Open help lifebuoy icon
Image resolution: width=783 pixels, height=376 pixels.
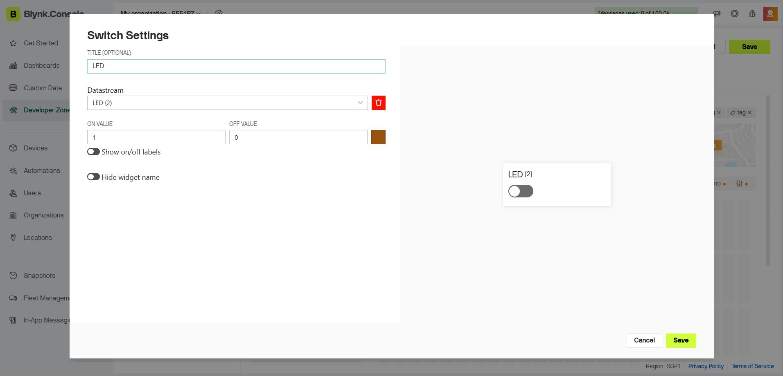point(735,13)
